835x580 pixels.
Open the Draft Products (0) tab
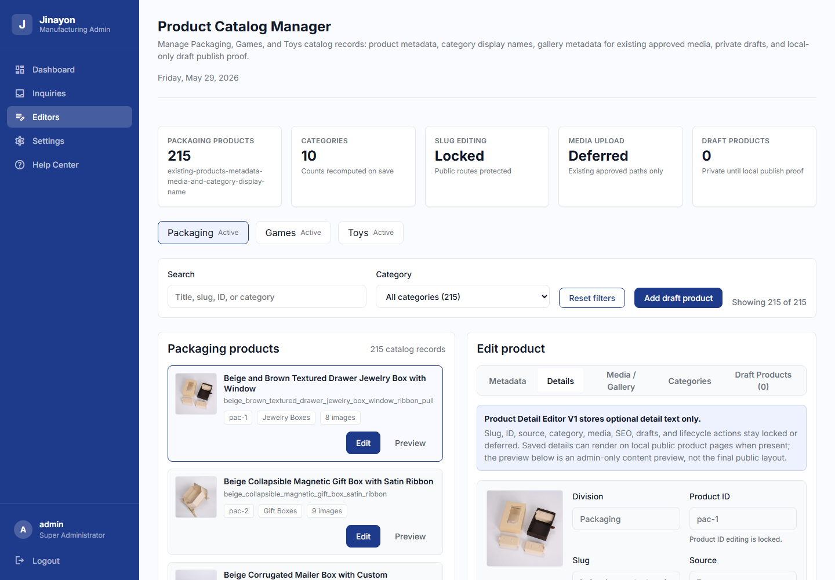(763, 381)
